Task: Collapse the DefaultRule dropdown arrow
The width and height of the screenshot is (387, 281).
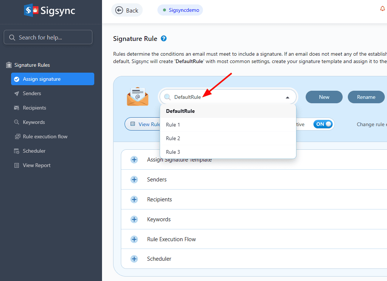Action: [x=287, y=97]
